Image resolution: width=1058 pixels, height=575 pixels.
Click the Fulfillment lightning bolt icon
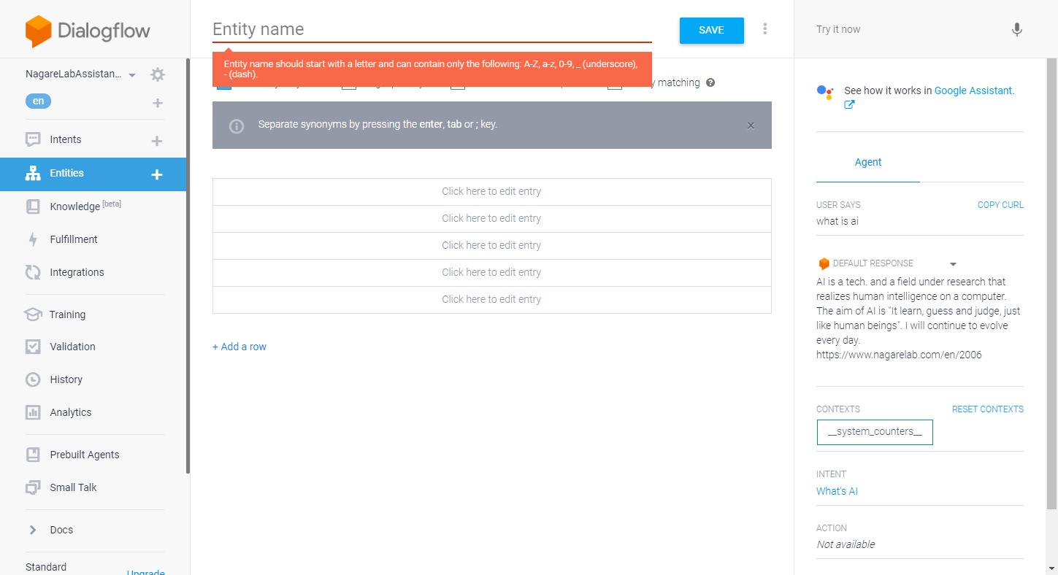[x=33, y=239]
